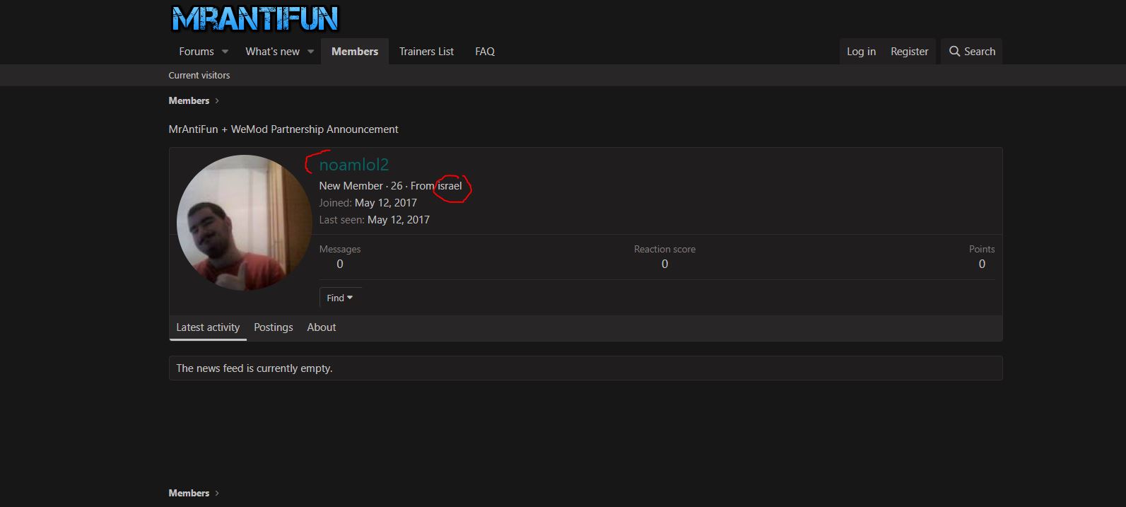Click the Log in link
The width and height of the screenshot is (1126, 507).
coord(861,52)
